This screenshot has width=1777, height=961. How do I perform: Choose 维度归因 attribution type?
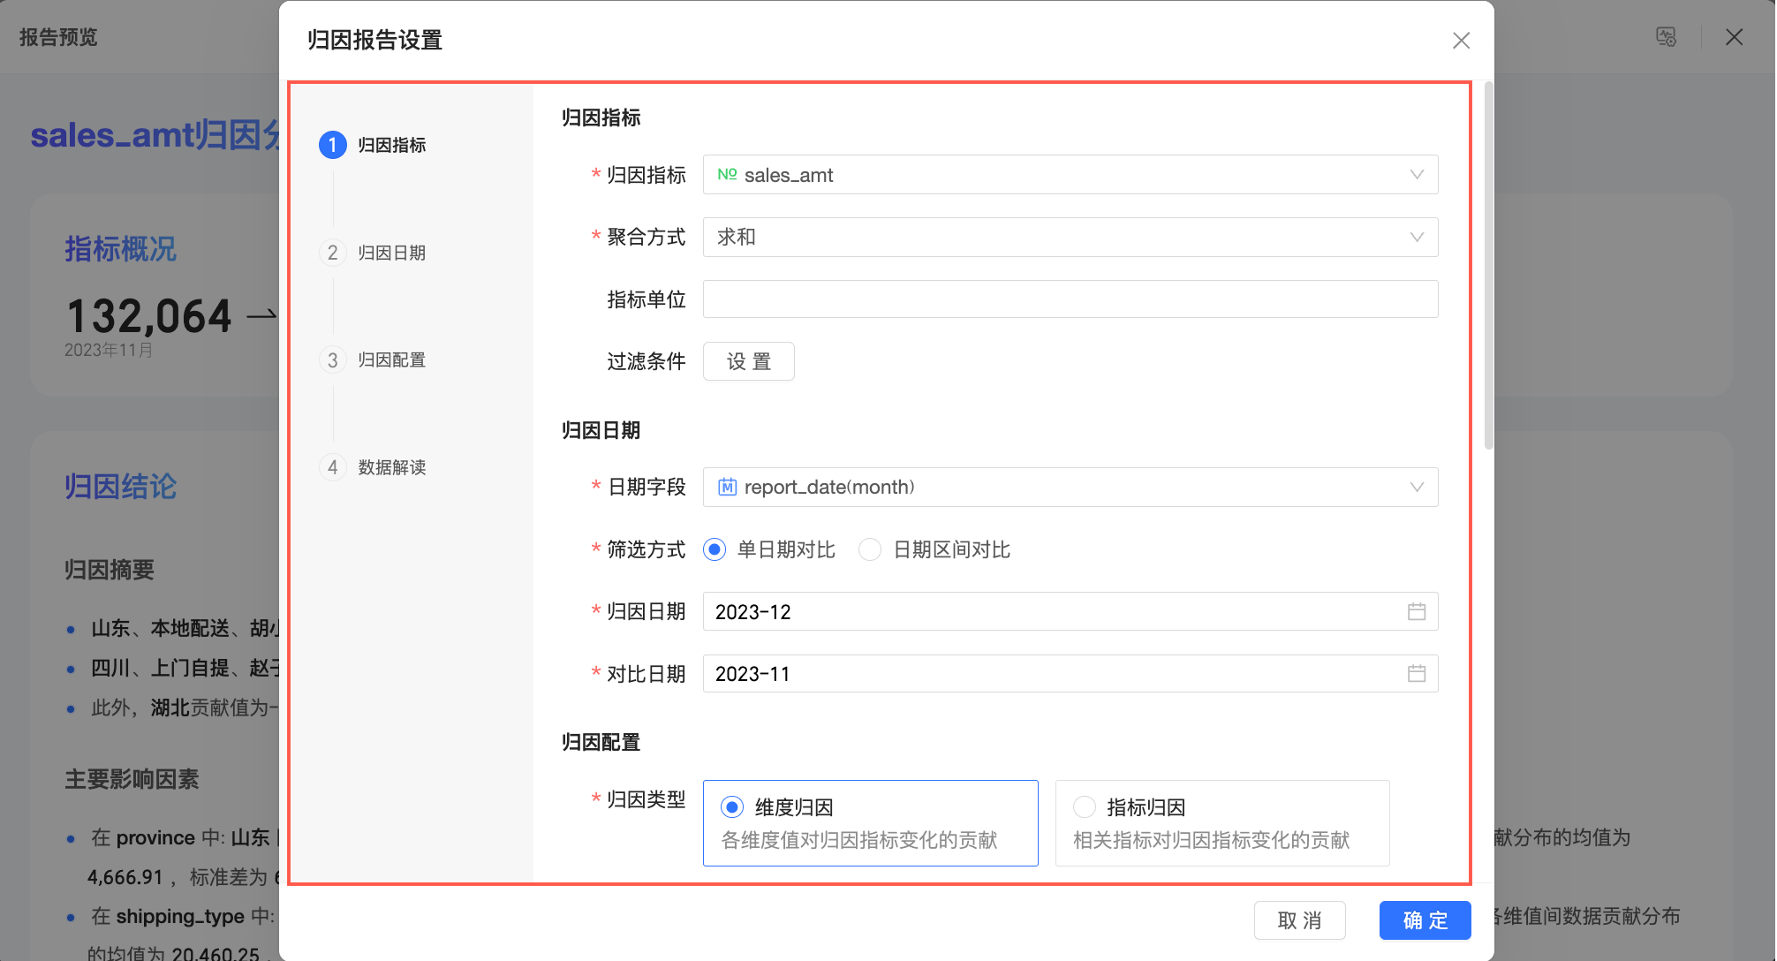tap(732, 806)
